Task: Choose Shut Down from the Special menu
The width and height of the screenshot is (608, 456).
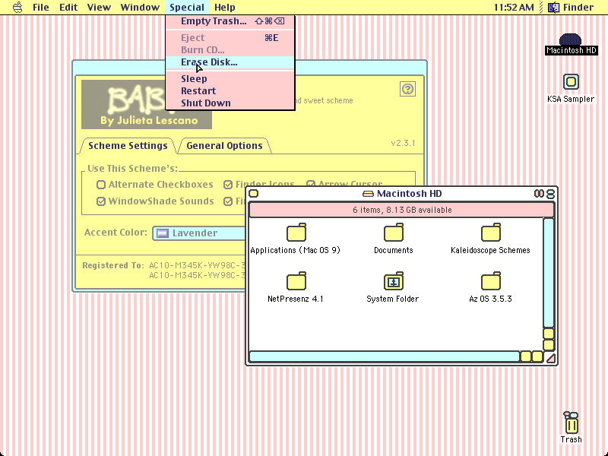Action: (230, 103)
